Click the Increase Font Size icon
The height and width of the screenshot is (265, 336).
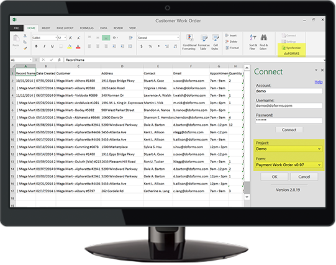(x=70, y=38)
